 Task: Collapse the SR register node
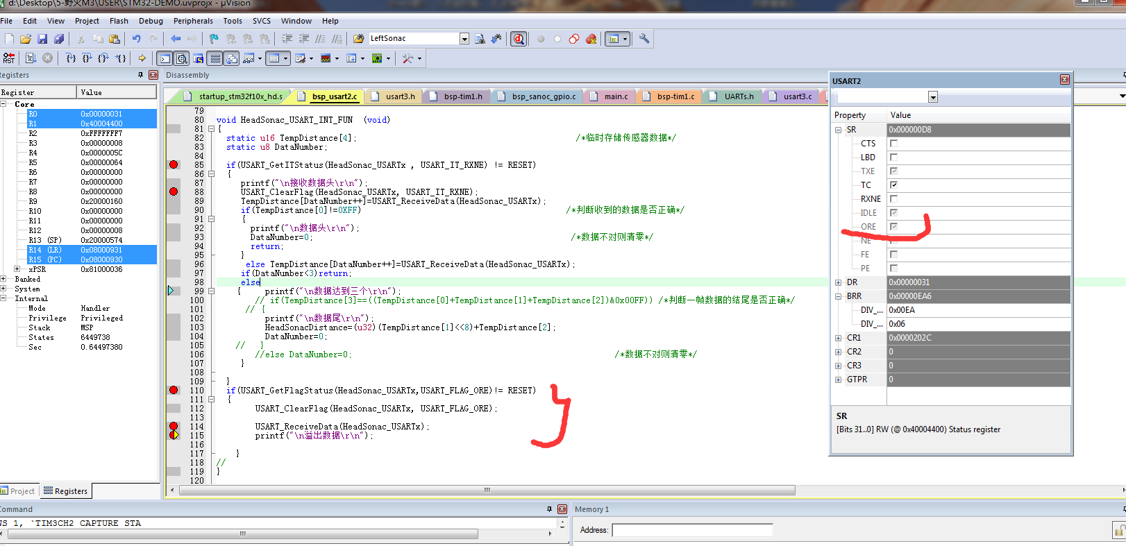coord(838,130)
